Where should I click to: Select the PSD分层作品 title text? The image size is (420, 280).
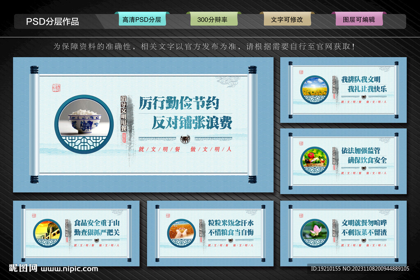coord(52,21)
